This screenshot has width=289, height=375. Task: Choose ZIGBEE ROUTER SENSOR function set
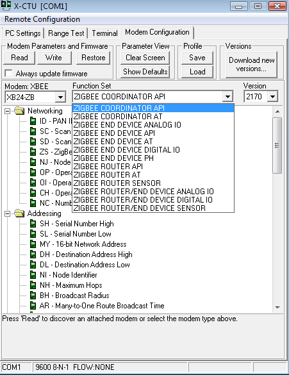(153, 183)
